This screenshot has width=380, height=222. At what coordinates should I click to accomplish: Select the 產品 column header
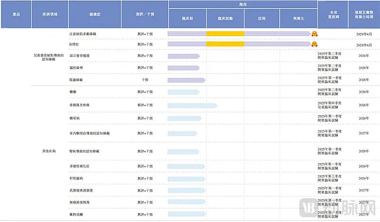tap(16, 14)
